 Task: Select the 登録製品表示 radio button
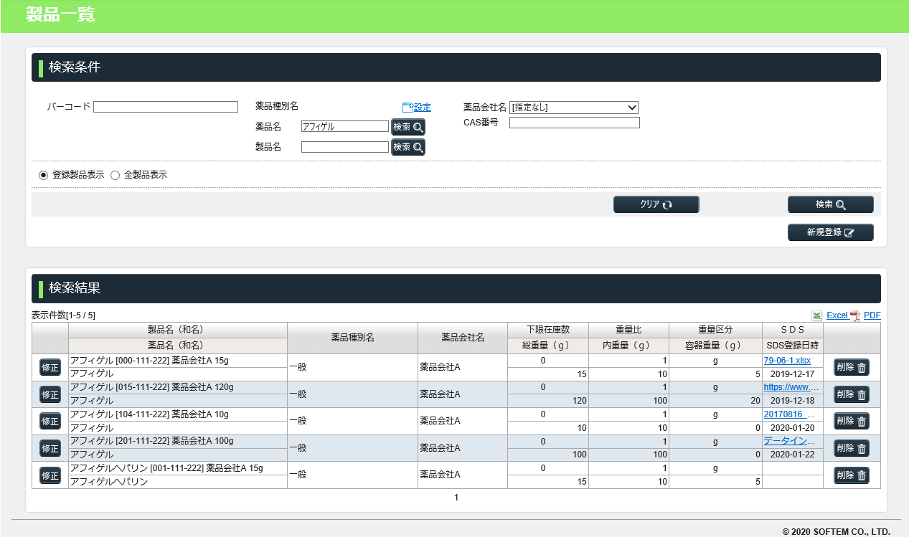tap(44, 175)
